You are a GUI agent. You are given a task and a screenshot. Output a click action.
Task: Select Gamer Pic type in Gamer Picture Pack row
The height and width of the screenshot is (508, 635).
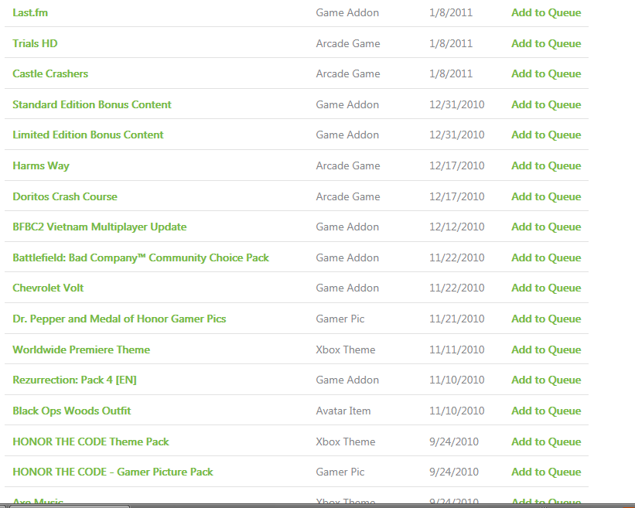tap(340, 472)
